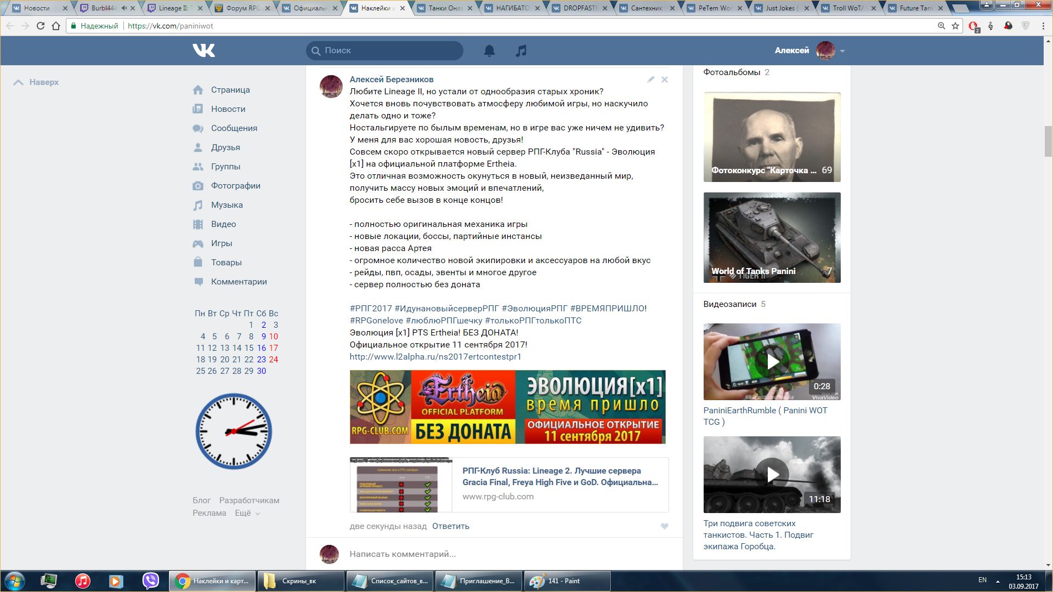Open the World of Tanks Panini album
Viewport: 1053px width, 592px height.
click(772, 237)
